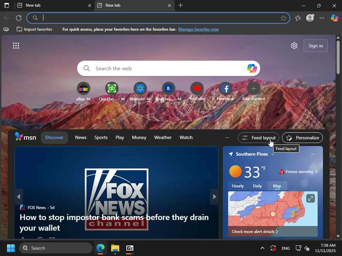Expand more msn feed categories ellipsis
Image resolution: width=342 pixels, height=256 pixels.
227,138
